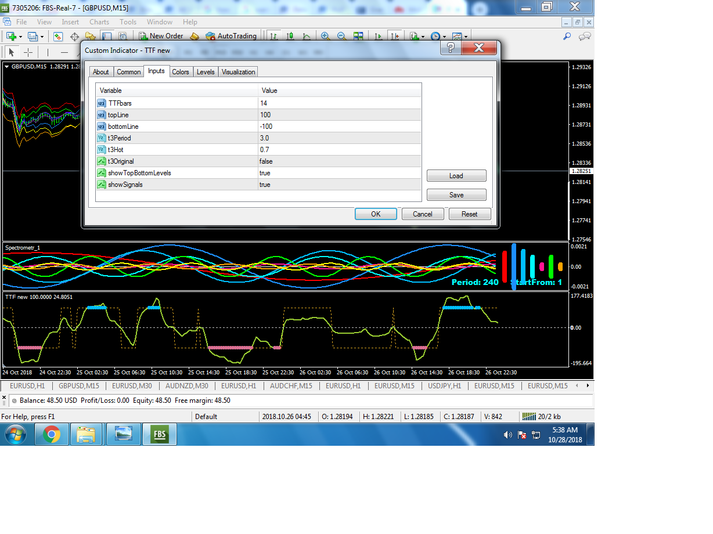The width and height of the screenshot is (713, 534).
Task: Switch chart to candlesticks icon
Action: click(290, 36)
